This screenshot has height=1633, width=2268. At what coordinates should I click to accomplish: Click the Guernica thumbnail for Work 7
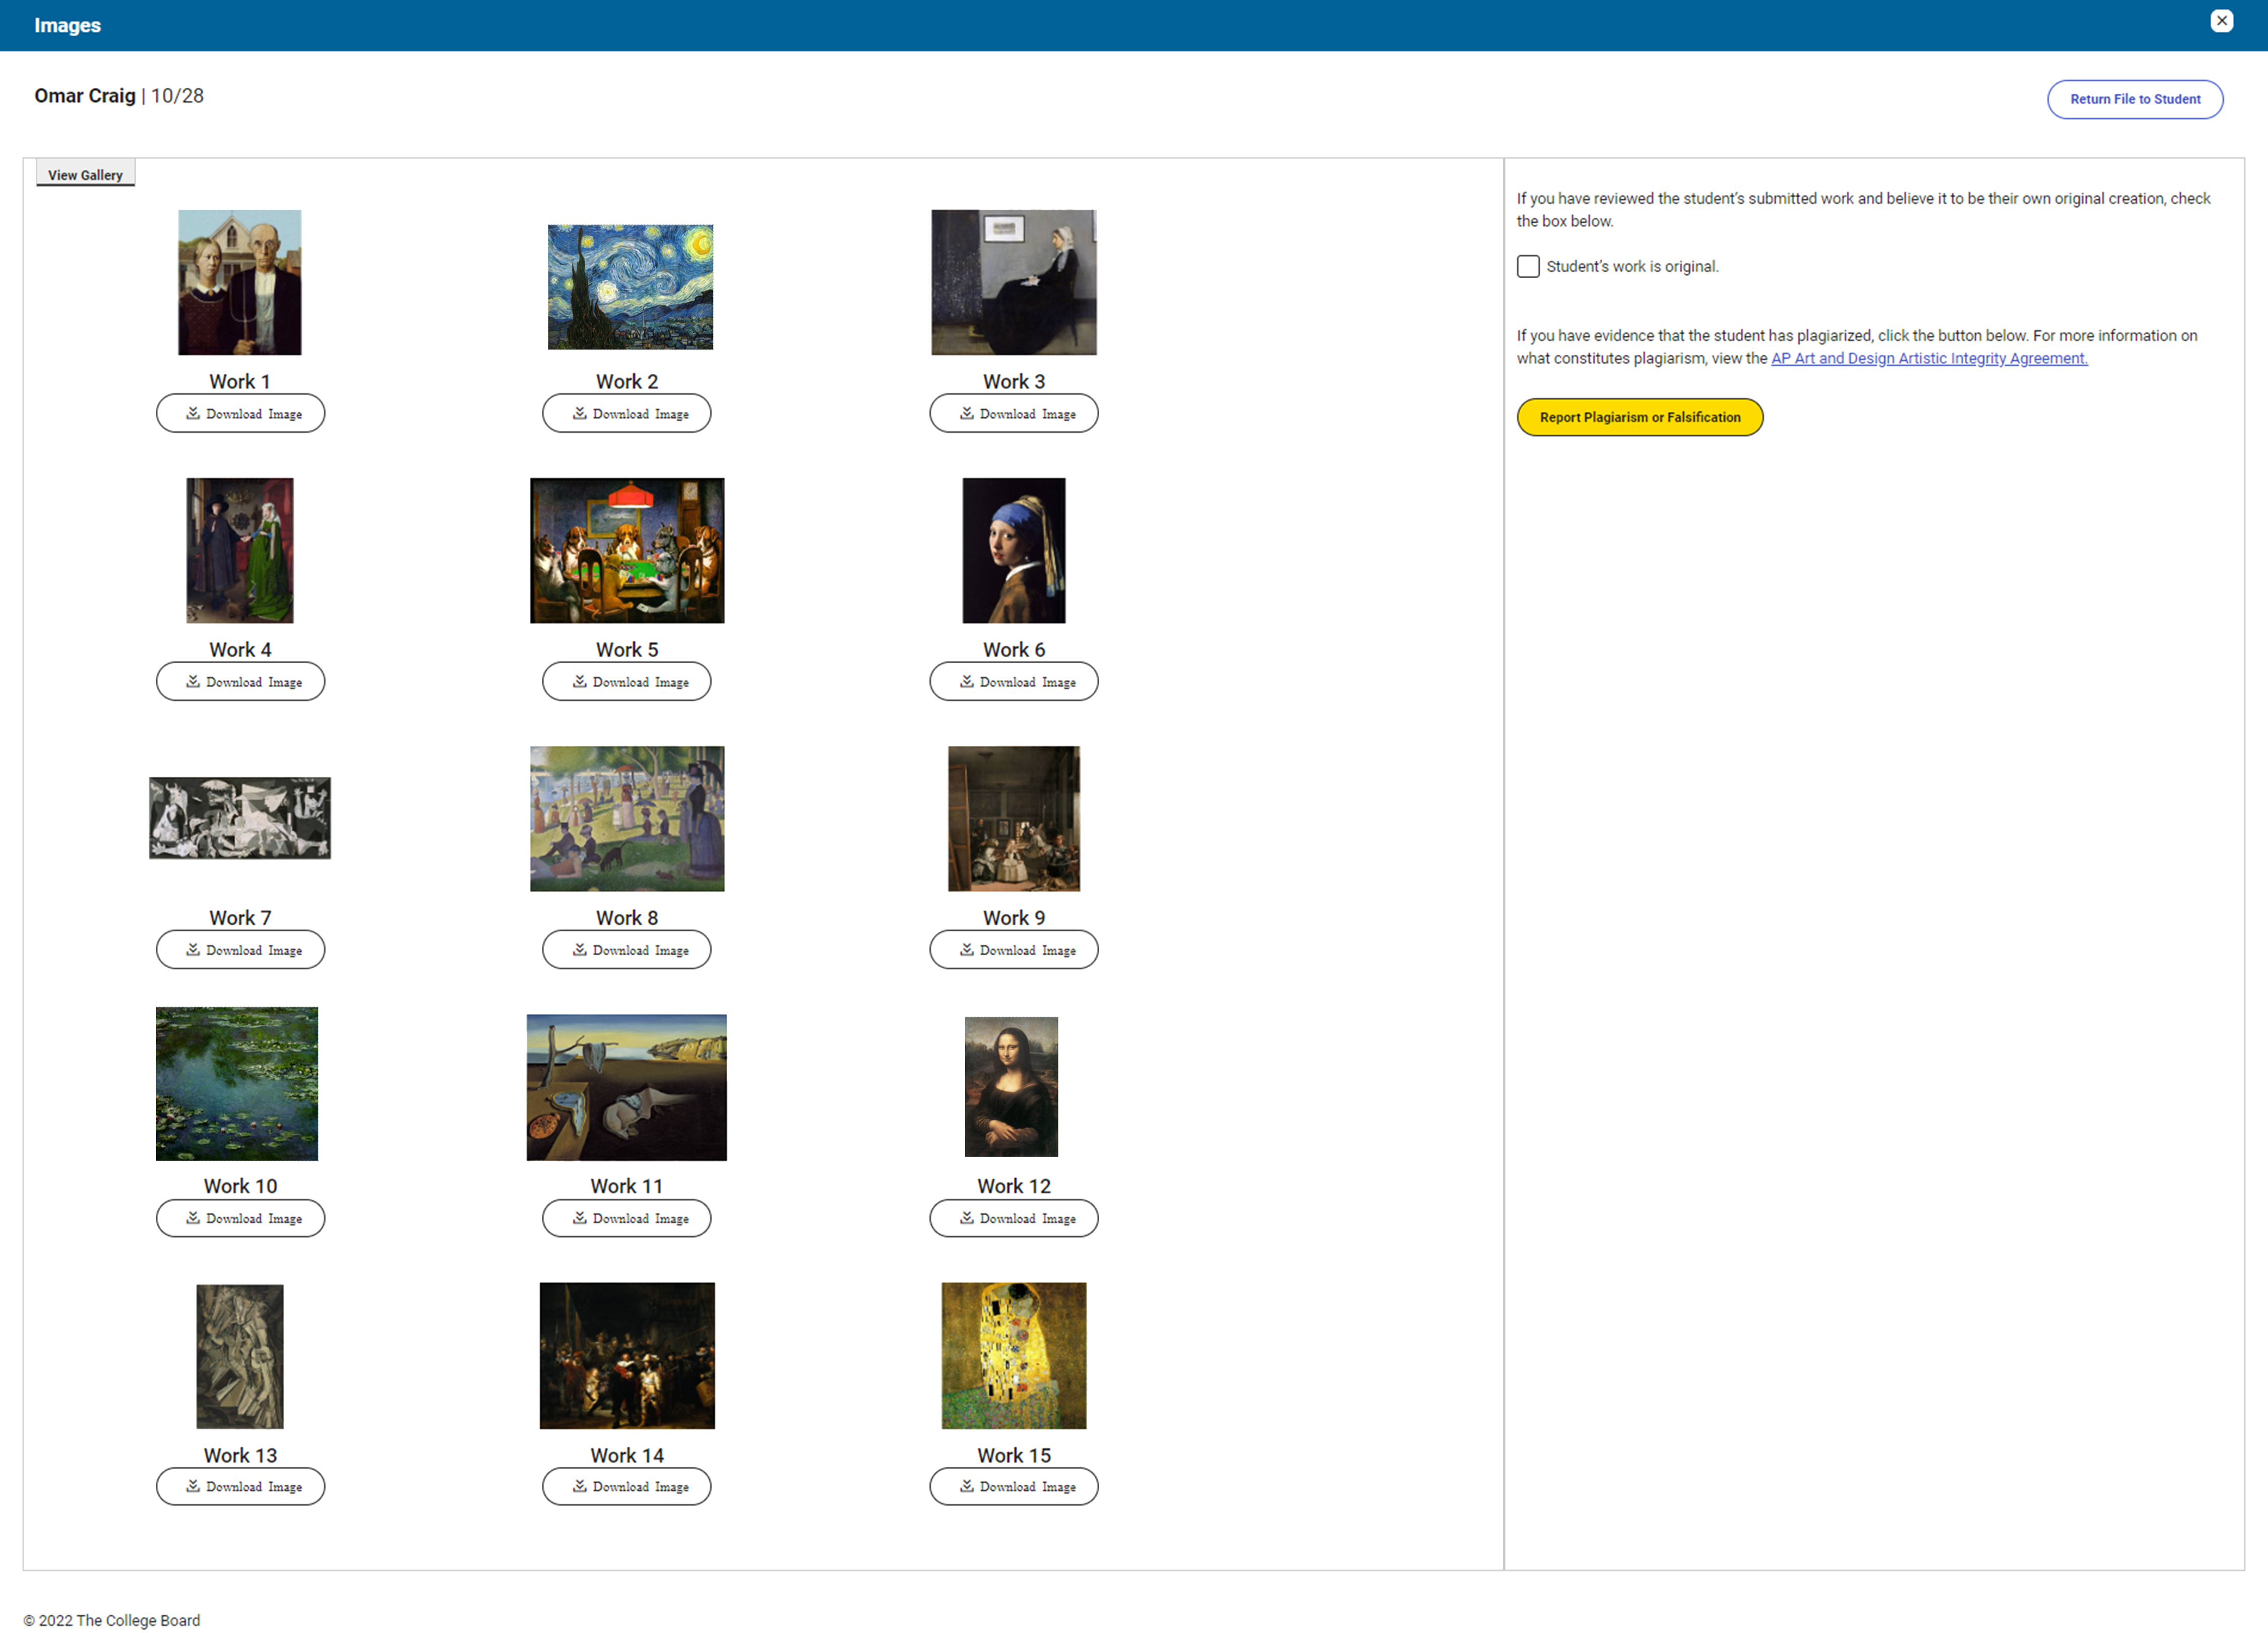[x=240, y=817]
